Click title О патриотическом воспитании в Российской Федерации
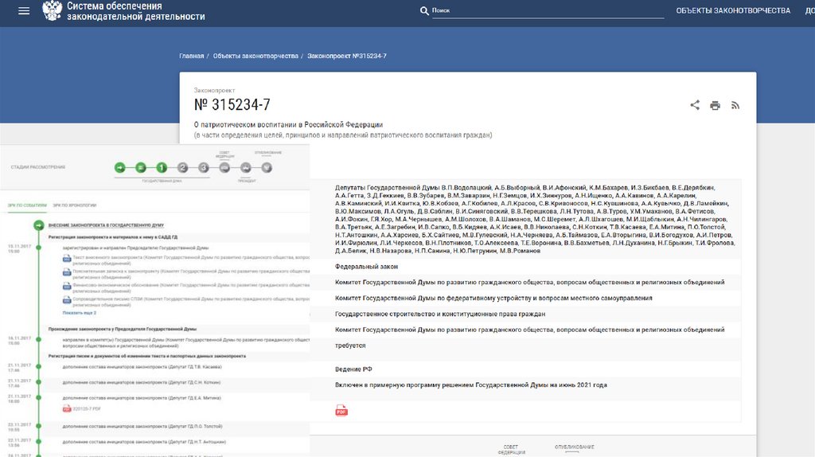815x457 pixels. [x=288, y=125]
